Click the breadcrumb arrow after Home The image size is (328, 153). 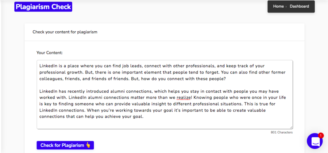coord(286,6)
